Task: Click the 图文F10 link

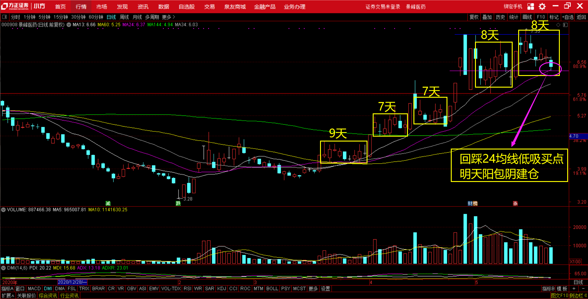Action: click(559, 296)
